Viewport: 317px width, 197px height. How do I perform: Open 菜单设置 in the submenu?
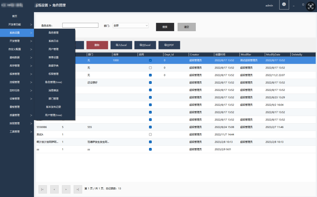pyautogui.click(x=54, y=58)
